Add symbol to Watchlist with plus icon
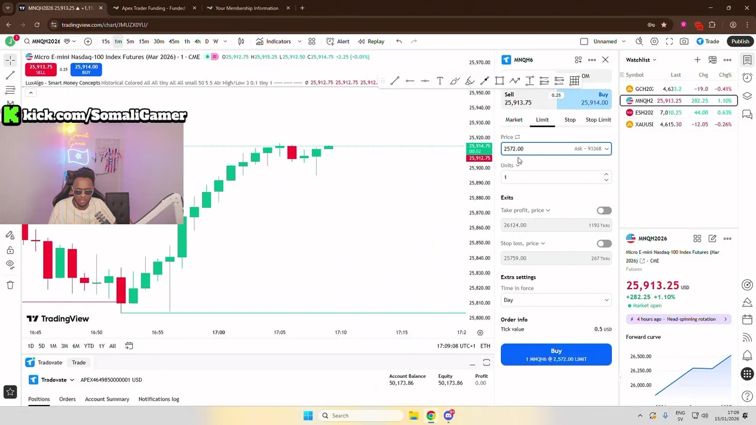Image resolution: width=756 pixels, height=425 pixels. point(698,60)
